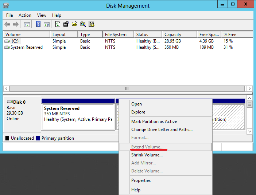This screenshot has height=195, width=256.
Task: Open Help via the blue question mark icon
Action: 38,24
